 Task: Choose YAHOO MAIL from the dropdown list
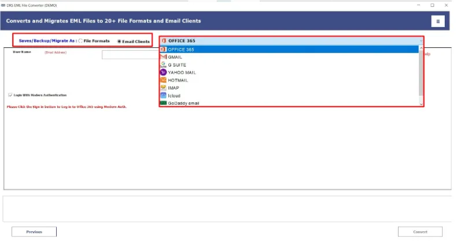click(x=289, y=72)
